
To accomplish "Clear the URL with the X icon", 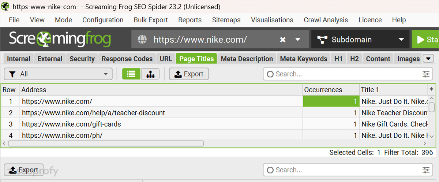I will 283,40.
